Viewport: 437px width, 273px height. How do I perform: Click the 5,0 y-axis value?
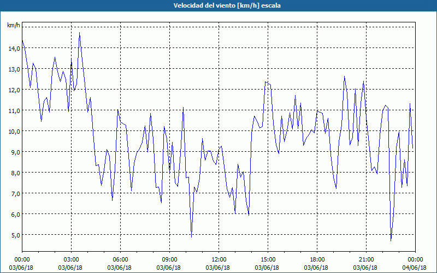[x=15, y=235]
